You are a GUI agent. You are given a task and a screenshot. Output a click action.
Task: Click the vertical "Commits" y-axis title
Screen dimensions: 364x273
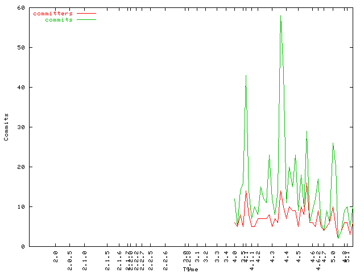click(x=6, y=127)
